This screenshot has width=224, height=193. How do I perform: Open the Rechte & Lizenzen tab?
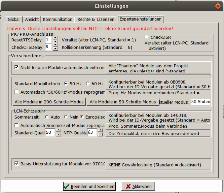pos(96,20)
